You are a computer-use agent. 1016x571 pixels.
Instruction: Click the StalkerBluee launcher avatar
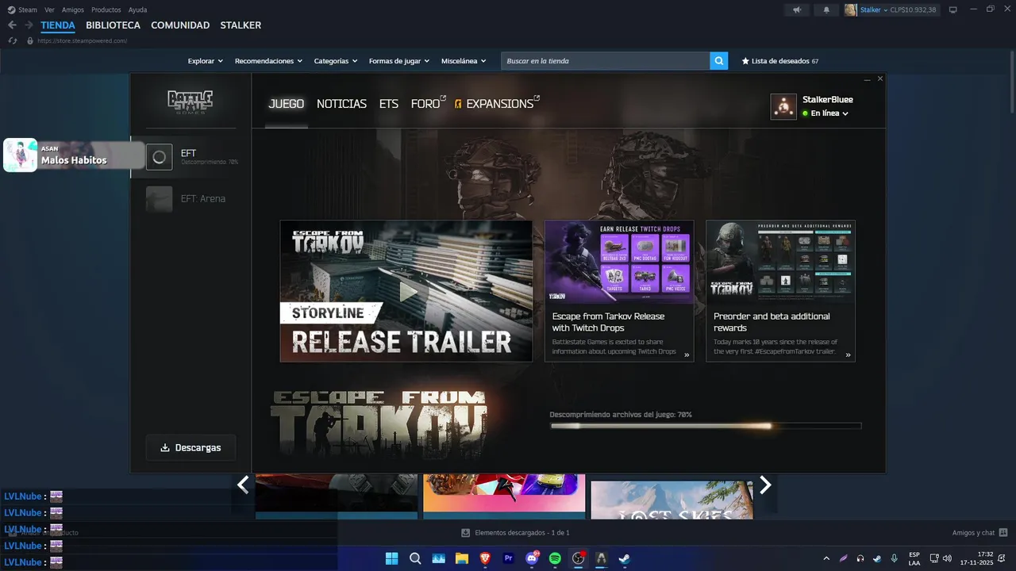click(783, 106)
